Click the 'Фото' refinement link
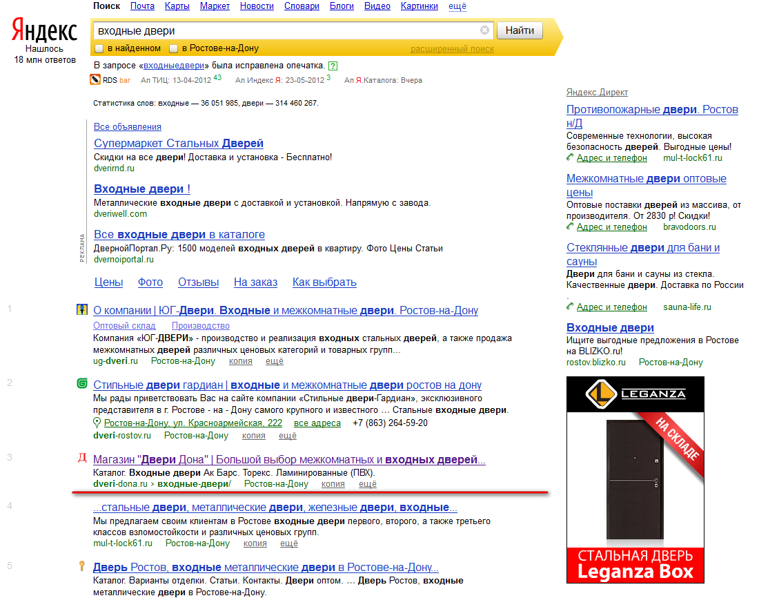Image resolution: width=779 pixels, height=598 pixels. click(150, 282)
